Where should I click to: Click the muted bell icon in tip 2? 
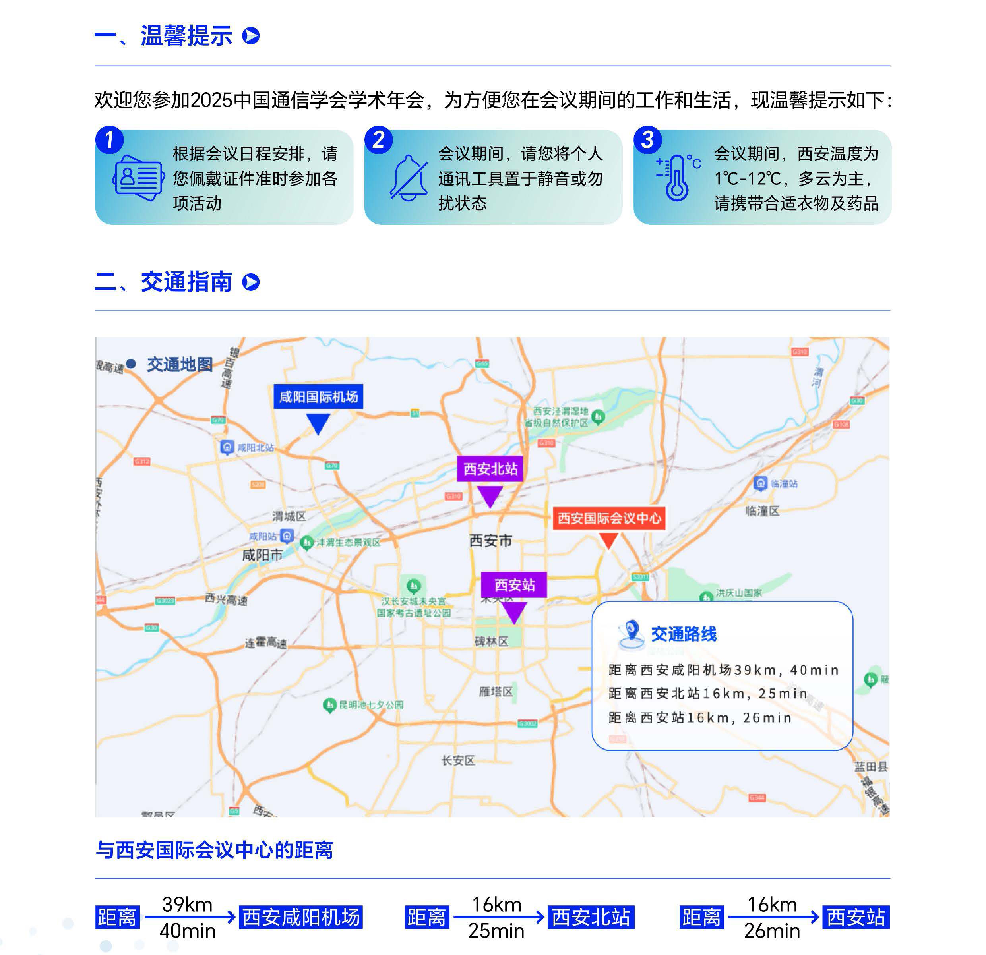pyautogui.click(x=408, y=178)
